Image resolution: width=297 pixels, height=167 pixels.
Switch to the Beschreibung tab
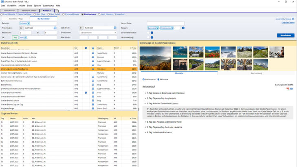click(x=256, y=73)
